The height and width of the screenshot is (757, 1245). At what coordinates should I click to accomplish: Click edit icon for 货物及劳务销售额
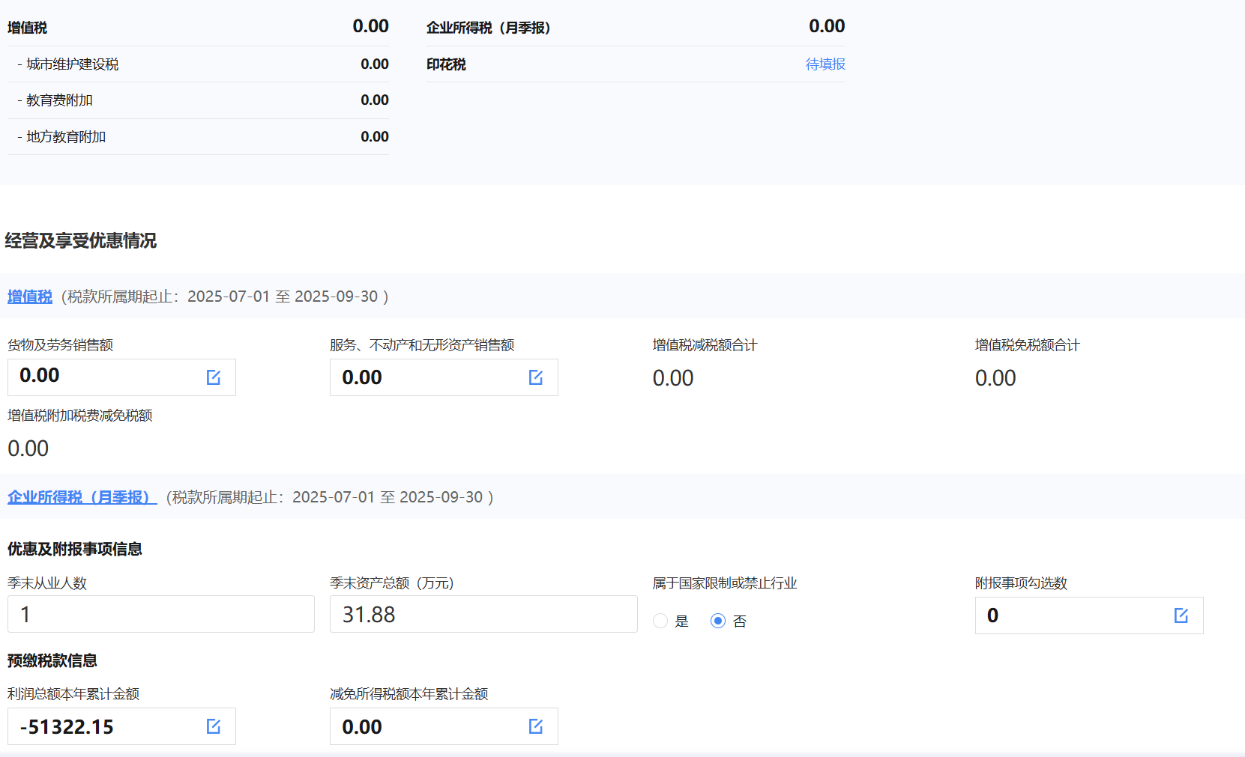tap(214, 377)
